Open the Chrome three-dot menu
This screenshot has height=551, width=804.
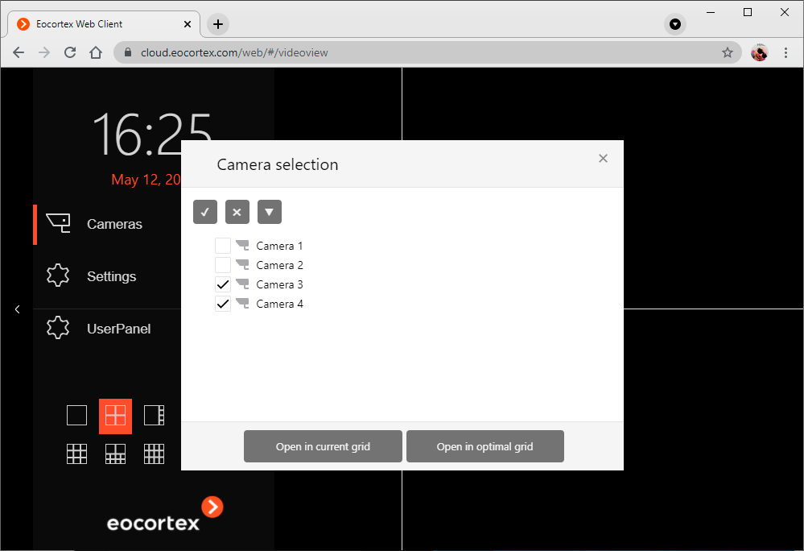tap(786, 52)
